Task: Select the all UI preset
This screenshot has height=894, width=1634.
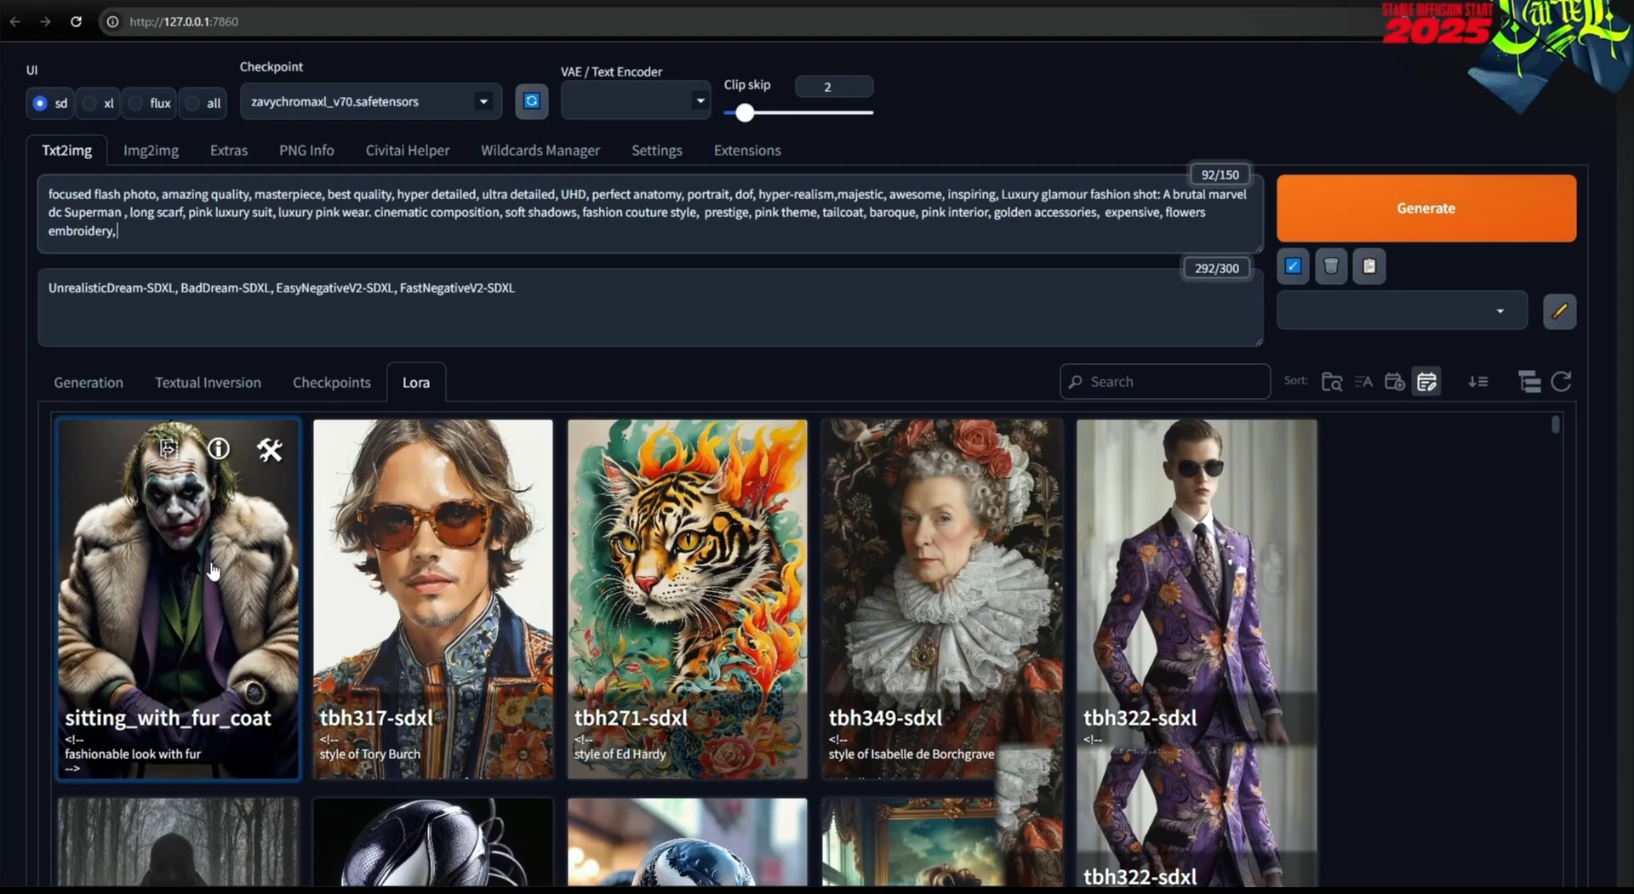Action: pos(203,103)
